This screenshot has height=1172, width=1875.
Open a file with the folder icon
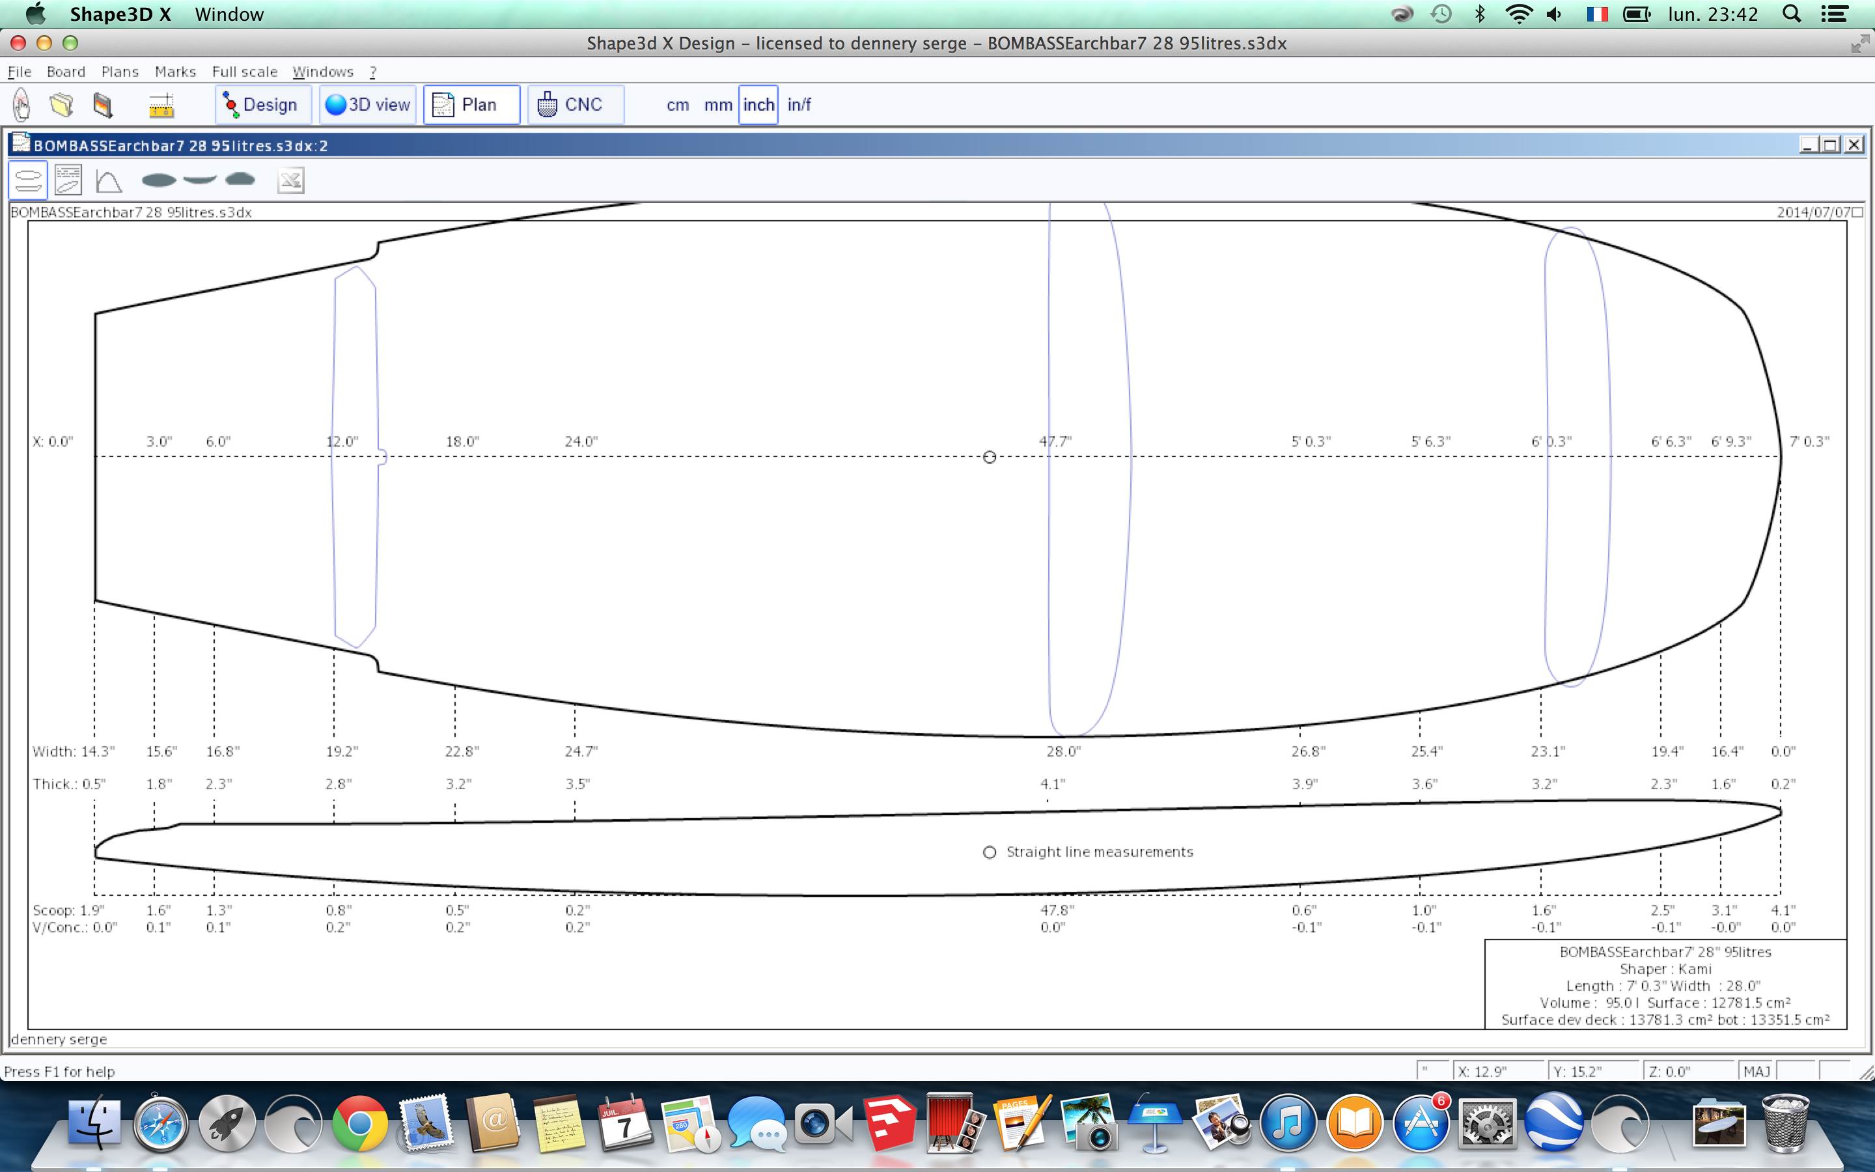[62, 105]
